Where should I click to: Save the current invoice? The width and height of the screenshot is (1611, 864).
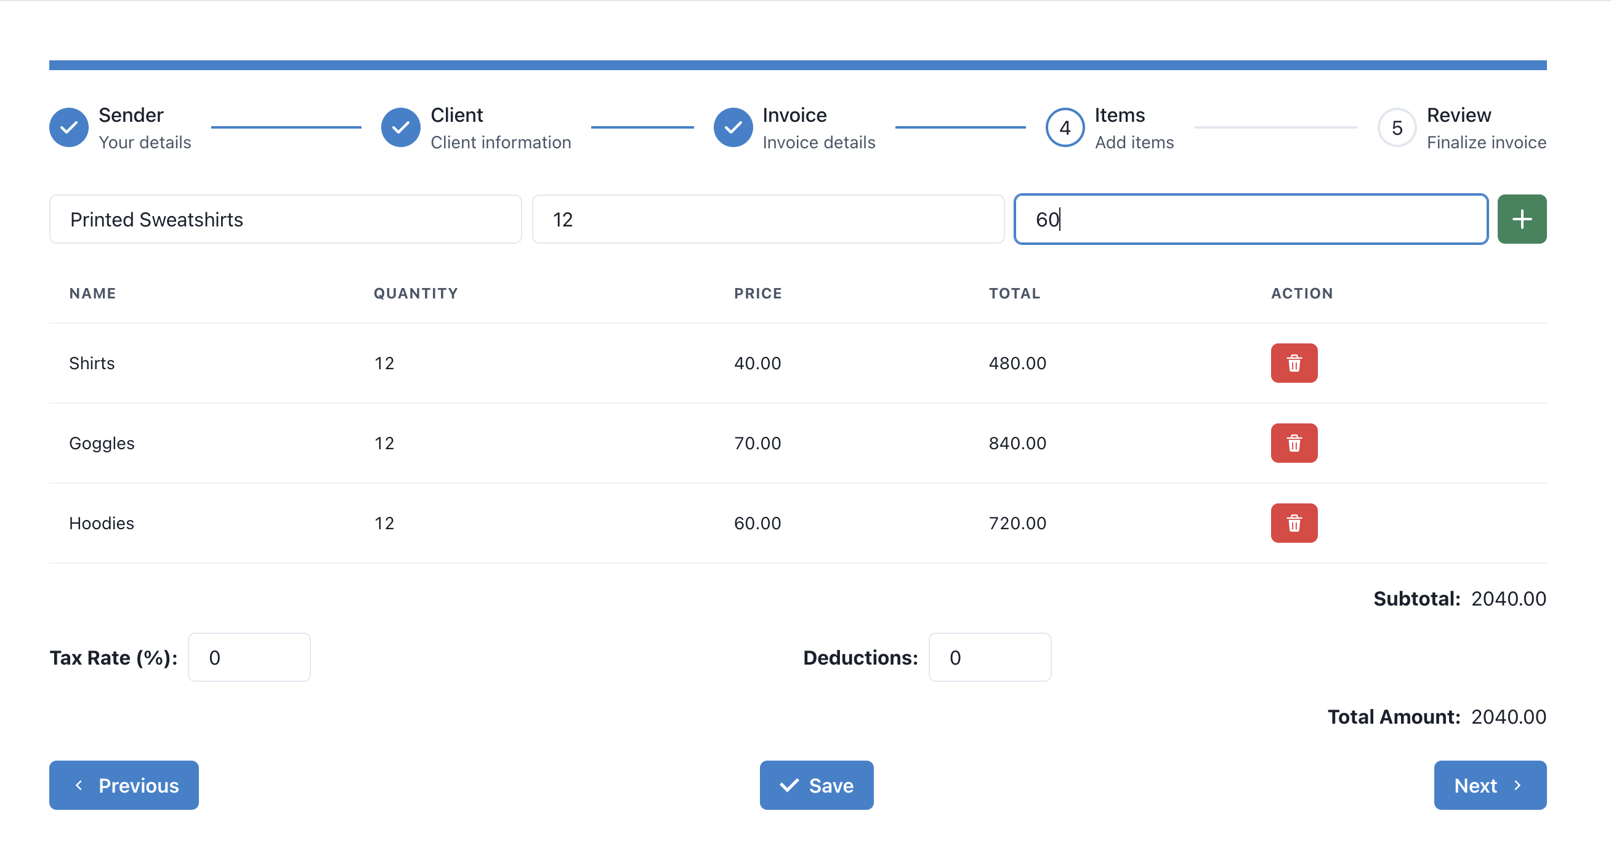[x=816, y=785]
